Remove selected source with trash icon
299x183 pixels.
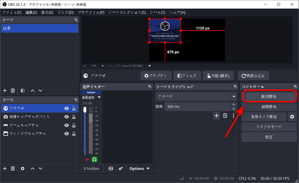coord(13,169)
